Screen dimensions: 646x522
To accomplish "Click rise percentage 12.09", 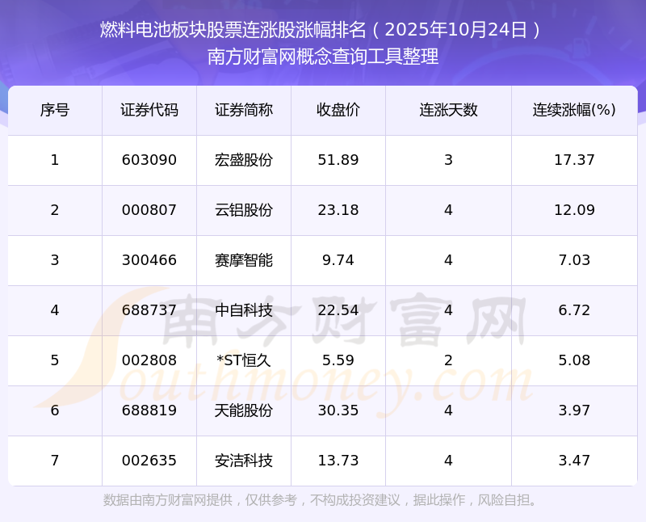I will tap(574, 210).
